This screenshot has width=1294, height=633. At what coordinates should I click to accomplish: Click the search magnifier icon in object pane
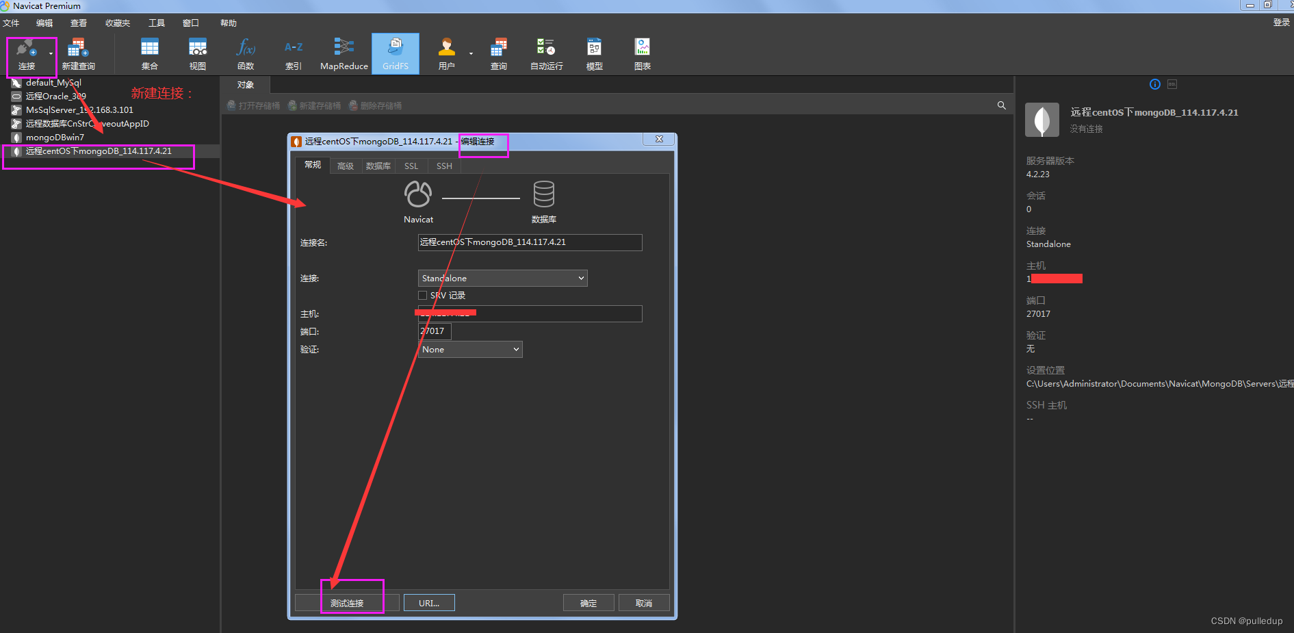click(x=1002, y=105)
